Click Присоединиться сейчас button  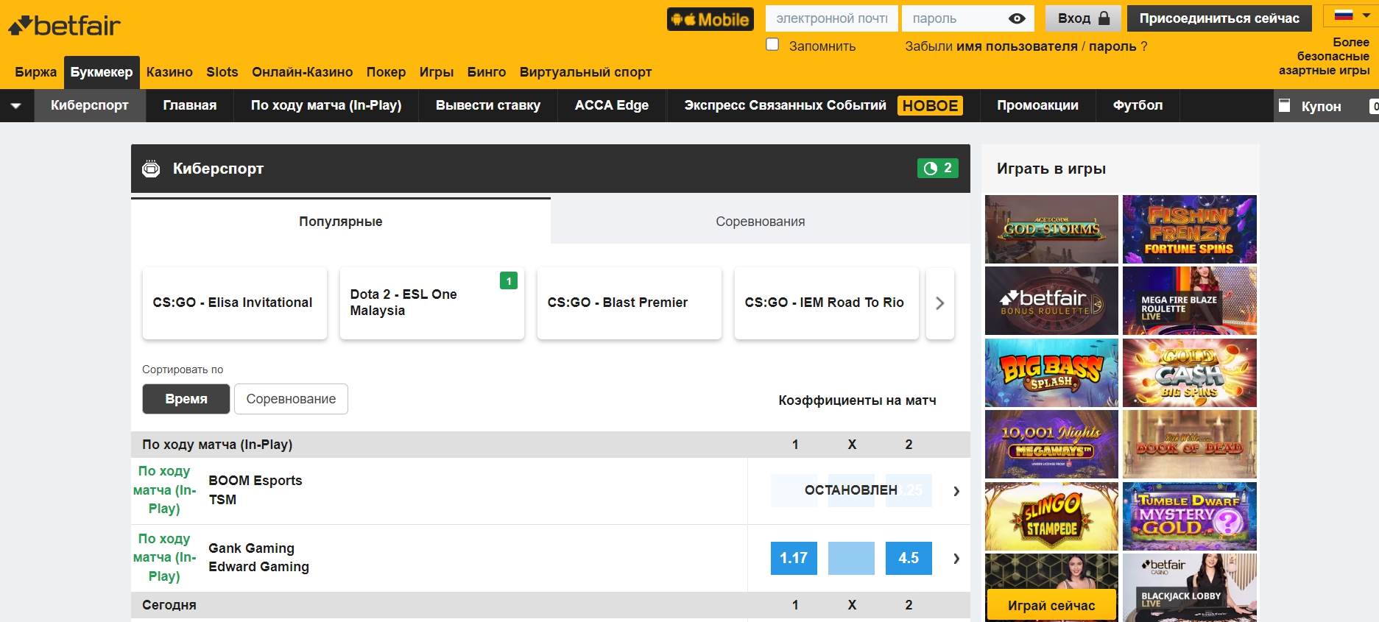1218,18
